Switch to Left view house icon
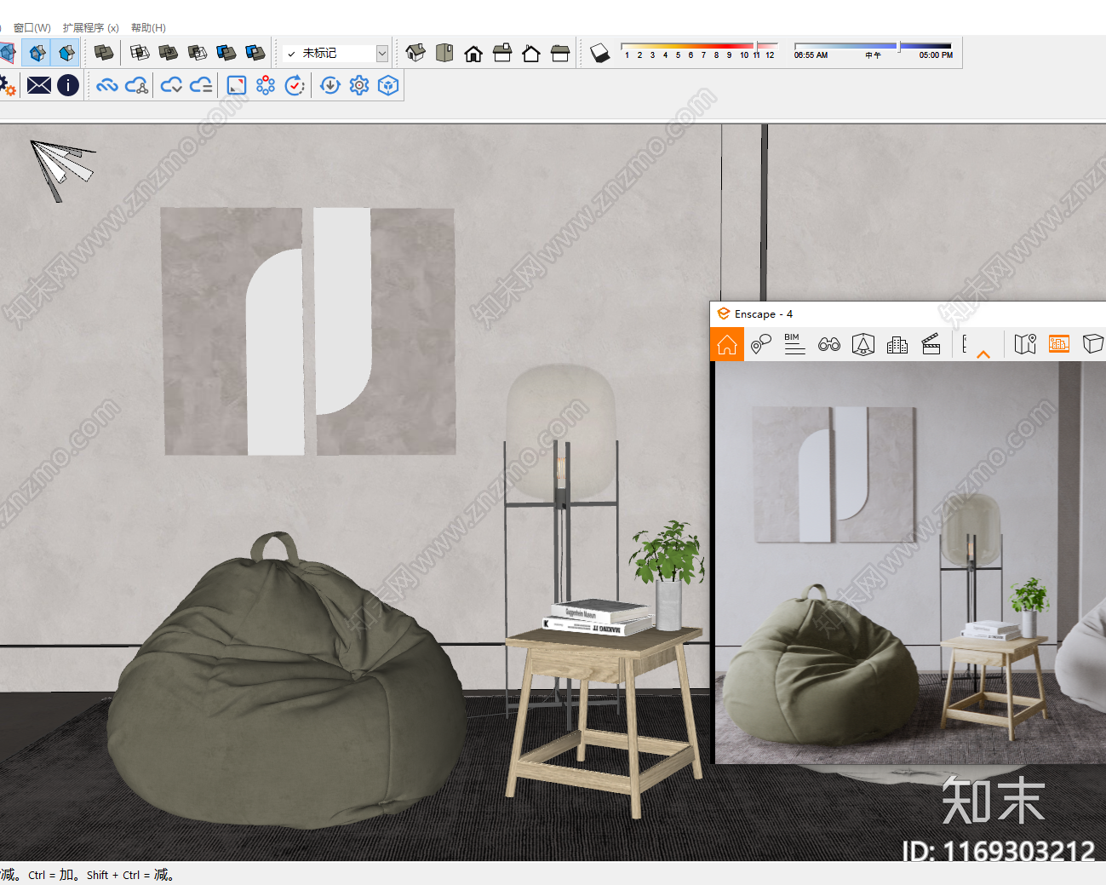The width and height of the screenshot is (1106, 885). (x=560, y=53)
